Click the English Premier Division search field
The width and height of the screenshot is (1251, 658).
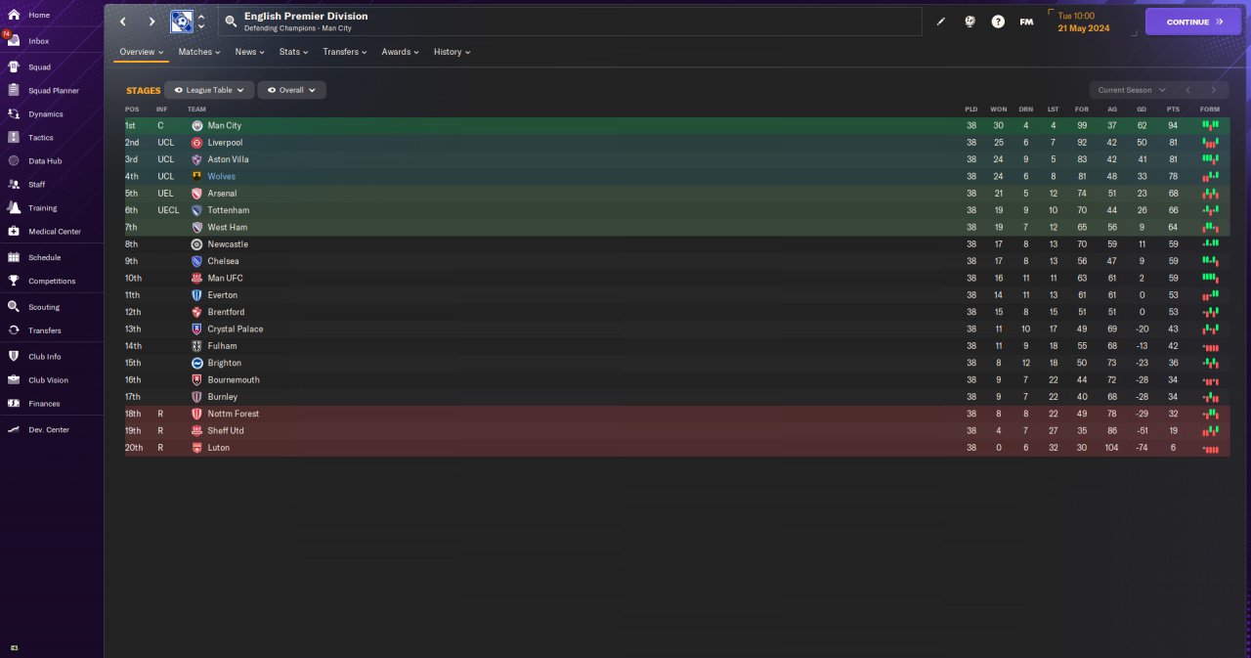[x=570, y=22]
